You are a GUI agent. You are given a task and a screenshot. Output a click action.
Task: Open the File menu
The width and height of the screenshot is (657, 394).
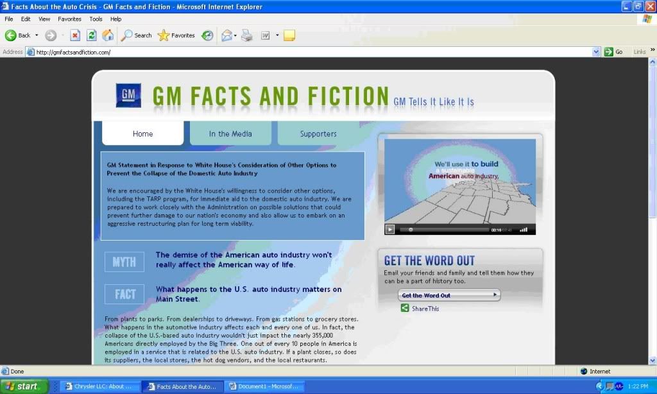9,19
